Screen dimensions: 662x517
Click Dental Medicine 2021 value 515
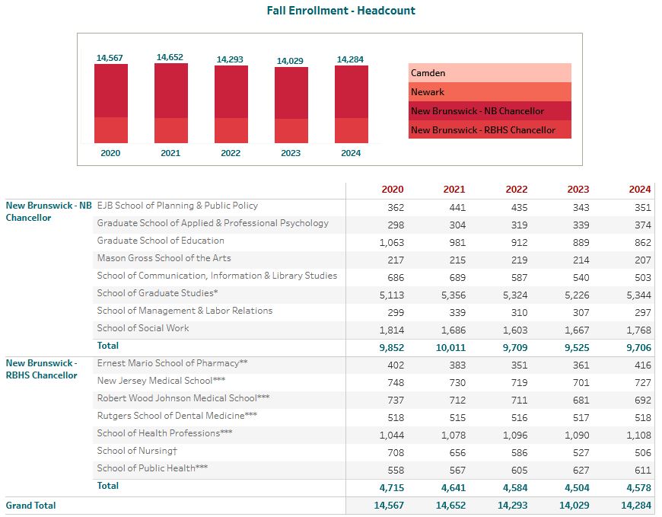(457, 418)
